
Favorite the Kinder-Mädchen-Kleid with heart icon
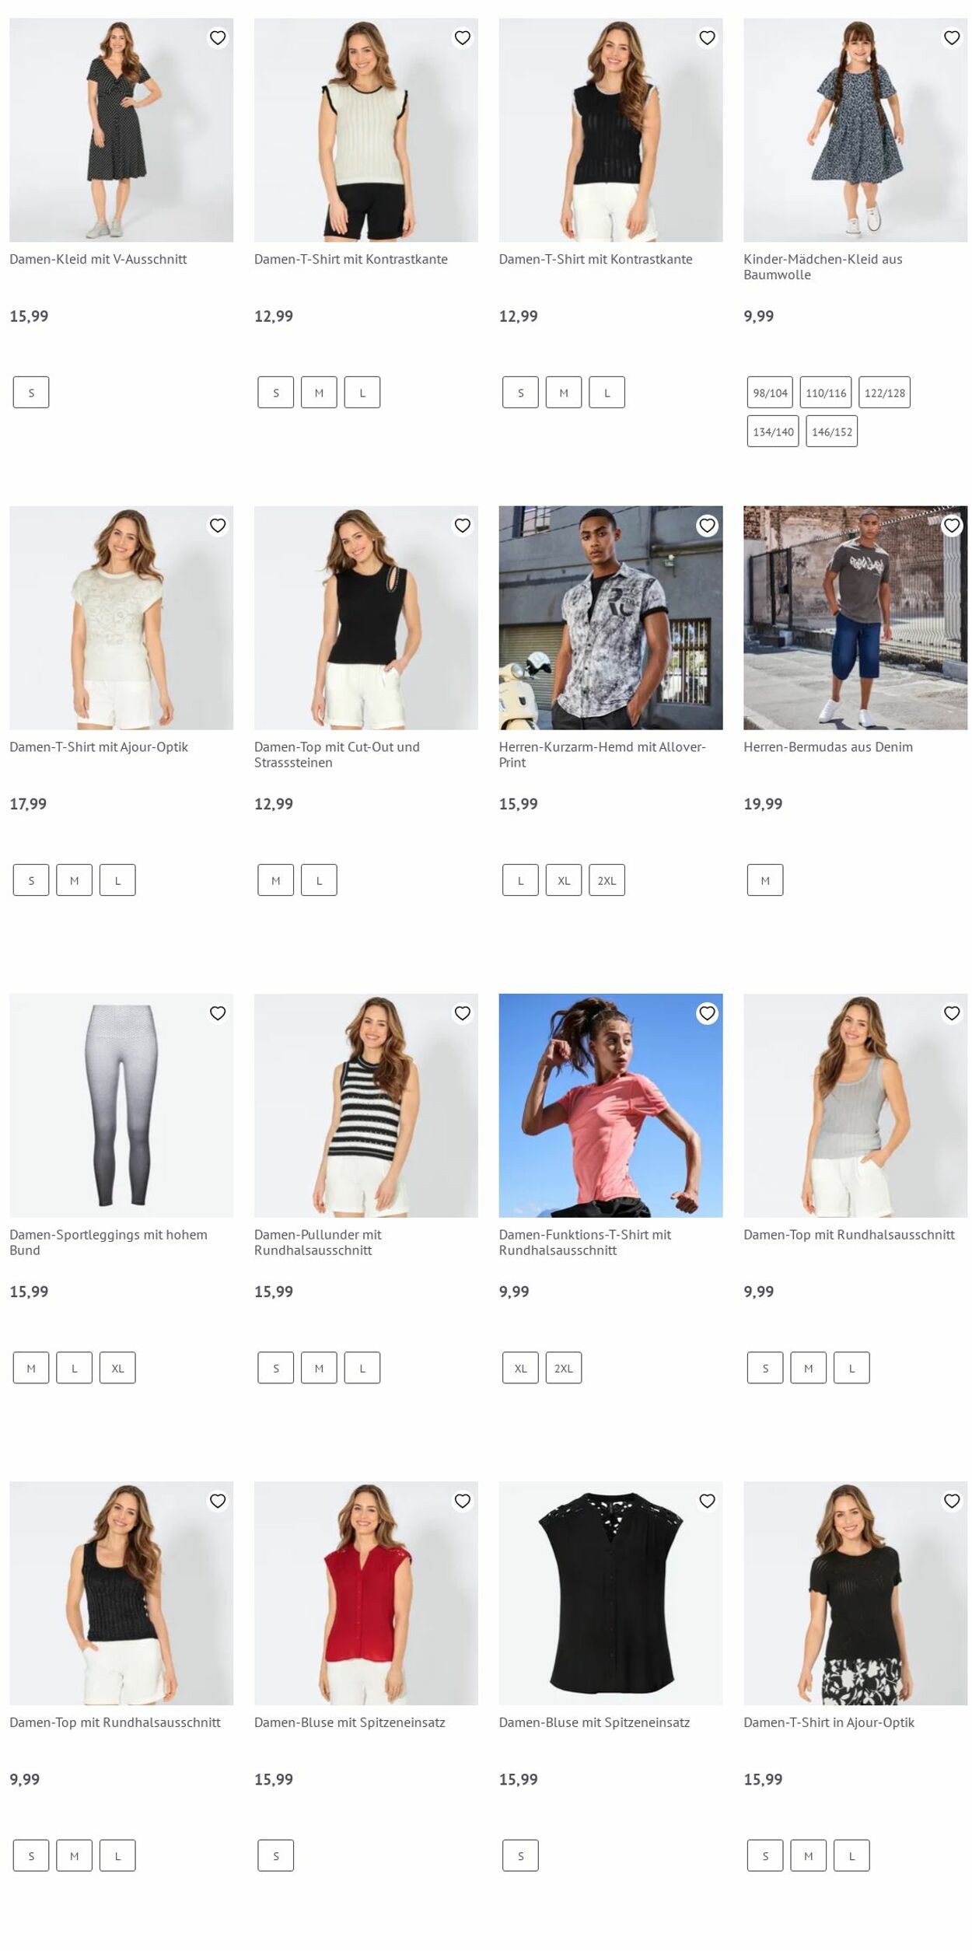[952, 37]
